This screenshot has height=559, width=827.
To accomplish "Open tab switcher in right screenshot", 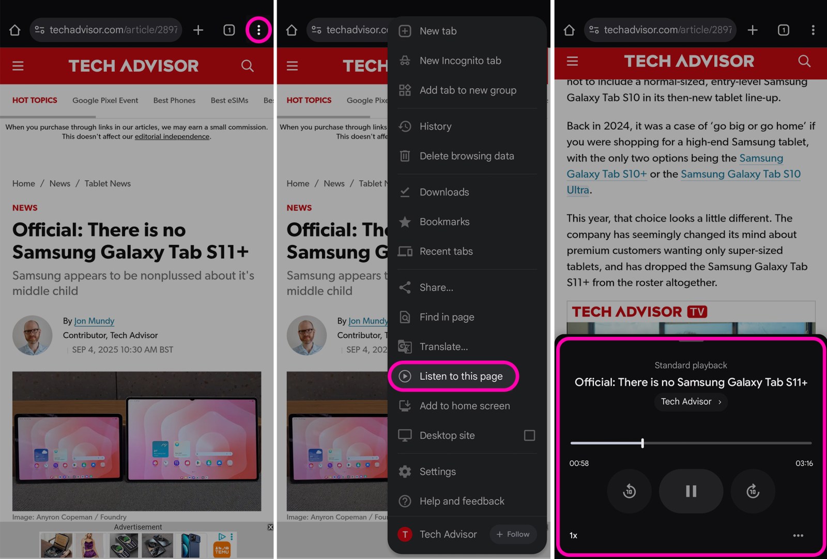I will pos(783,30).
